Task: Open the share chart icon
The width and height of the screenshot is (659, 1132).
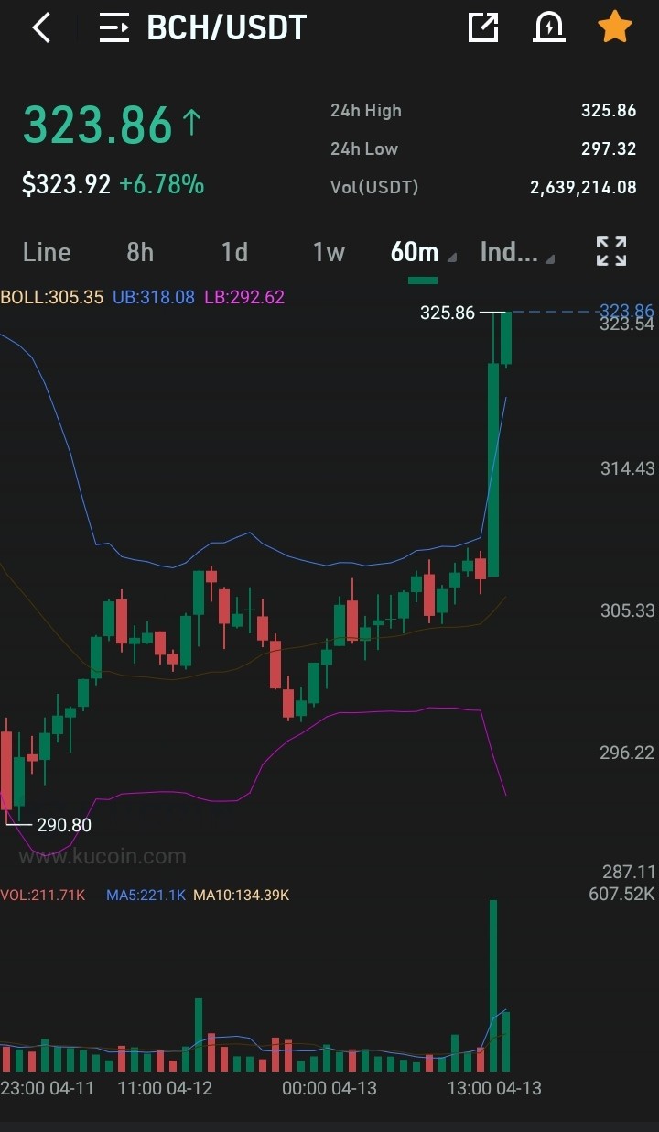Action: coord(483,27)
